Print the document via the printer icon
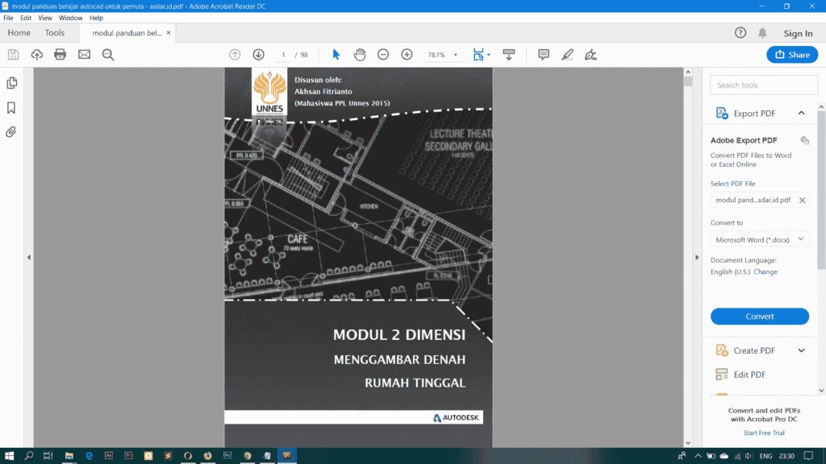The width and height of the screenshot is (826, 464). [60, 54]
